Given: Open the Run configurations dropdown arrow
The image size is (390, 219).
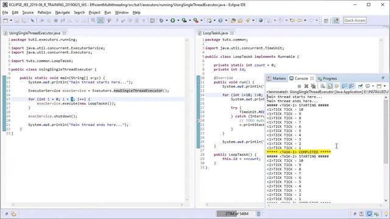Looking at the screenshot, I should click(x=178, y=21).
